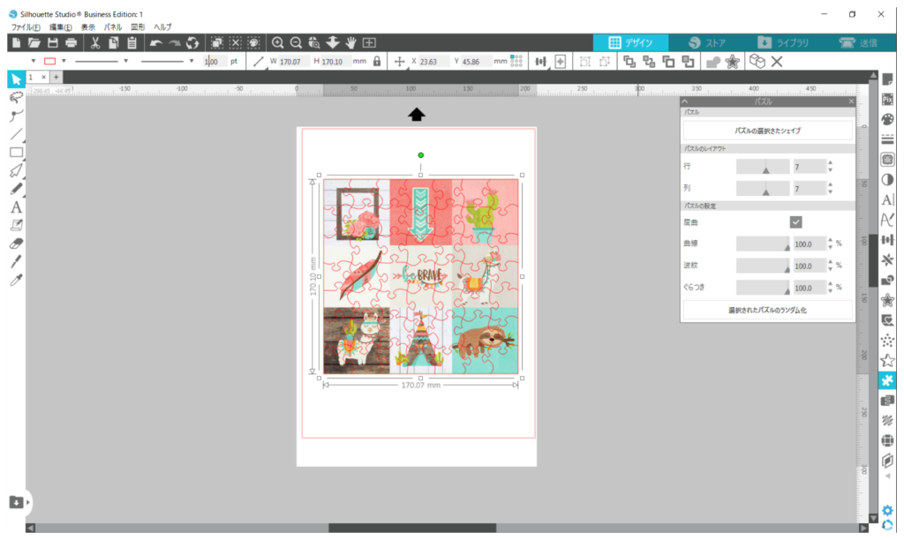Close the パズル panel

click(851, 101)
